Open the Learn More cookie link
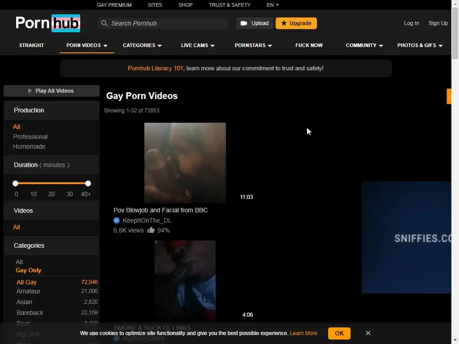Screen dimensions: 459x344 click(x=303, y=333)
